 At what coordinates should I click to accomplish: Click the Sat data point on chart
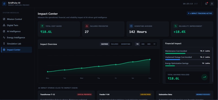coord(133,62)
